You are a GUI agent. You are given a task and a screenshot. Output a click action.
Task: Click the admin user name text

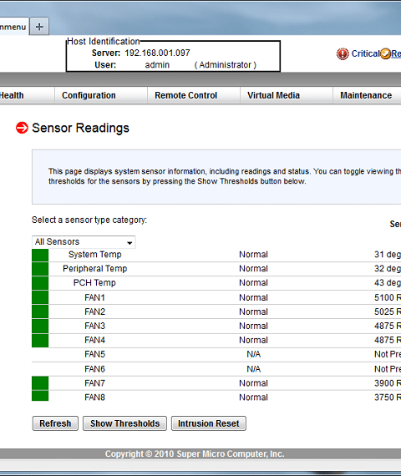point(157,65)
